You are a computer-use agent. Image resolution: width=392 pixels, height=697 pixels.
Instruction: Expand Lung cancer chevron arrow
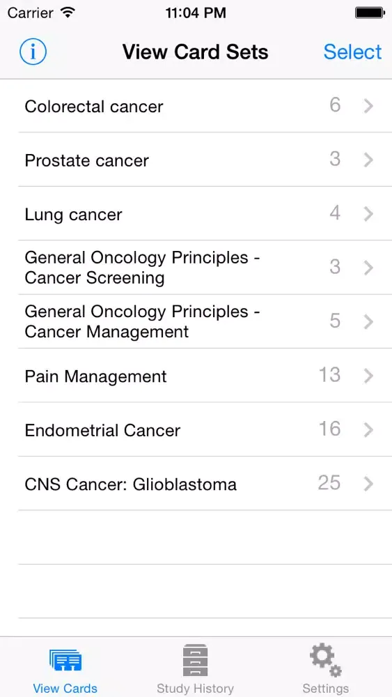point(368,214)
